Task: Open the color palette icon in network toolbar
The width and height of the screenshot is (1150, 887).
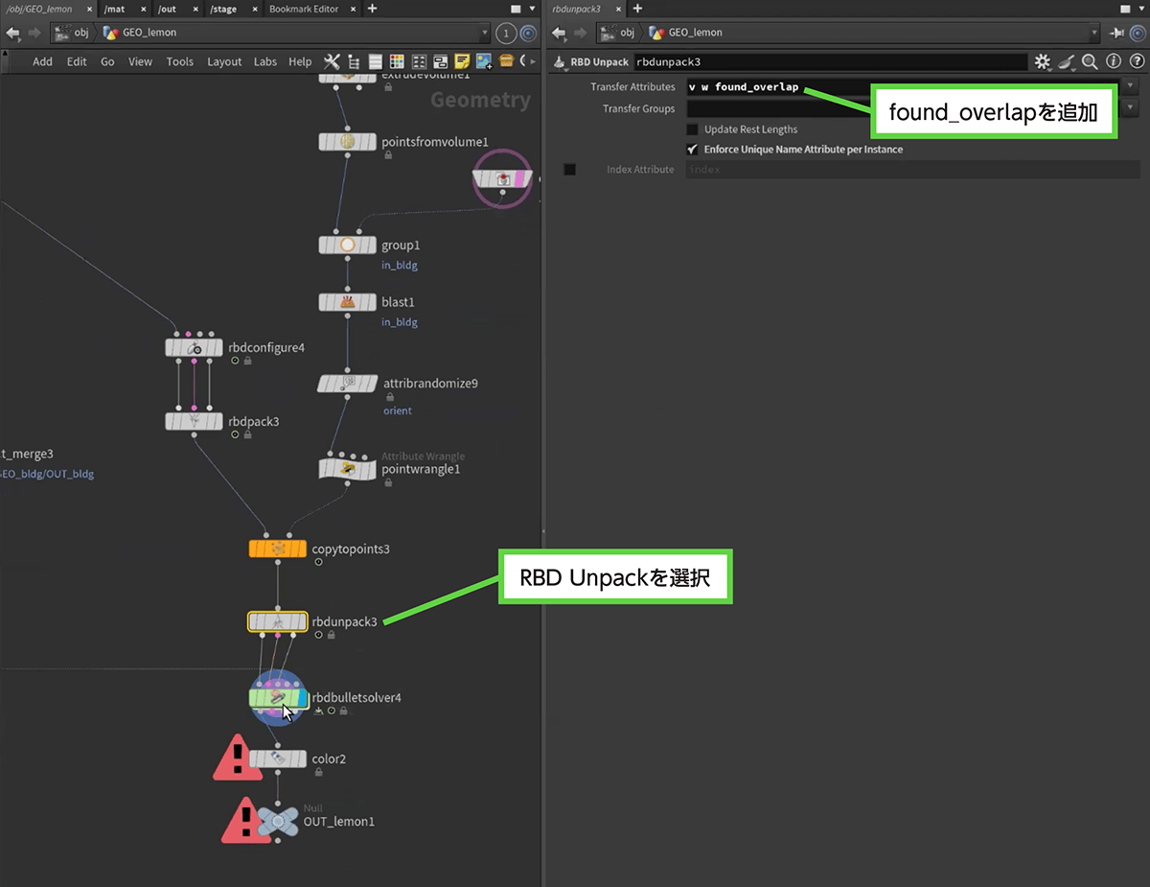Action: coord(397,61)
